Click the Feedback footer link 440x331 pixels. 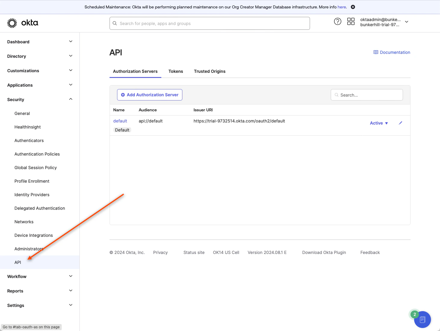(370, 252)
